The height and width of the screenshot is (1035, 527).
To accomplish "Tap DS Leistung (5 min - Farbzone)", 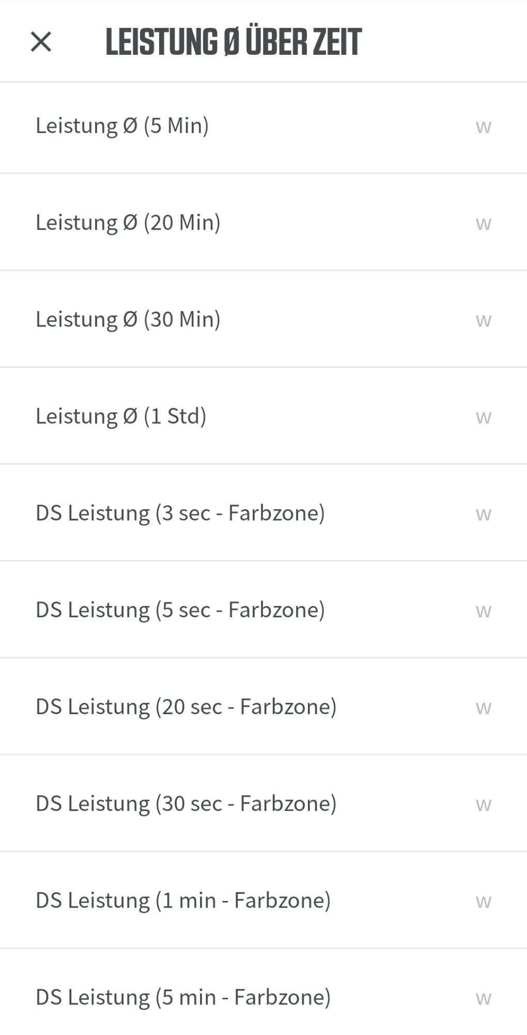I will coord(183,997).
